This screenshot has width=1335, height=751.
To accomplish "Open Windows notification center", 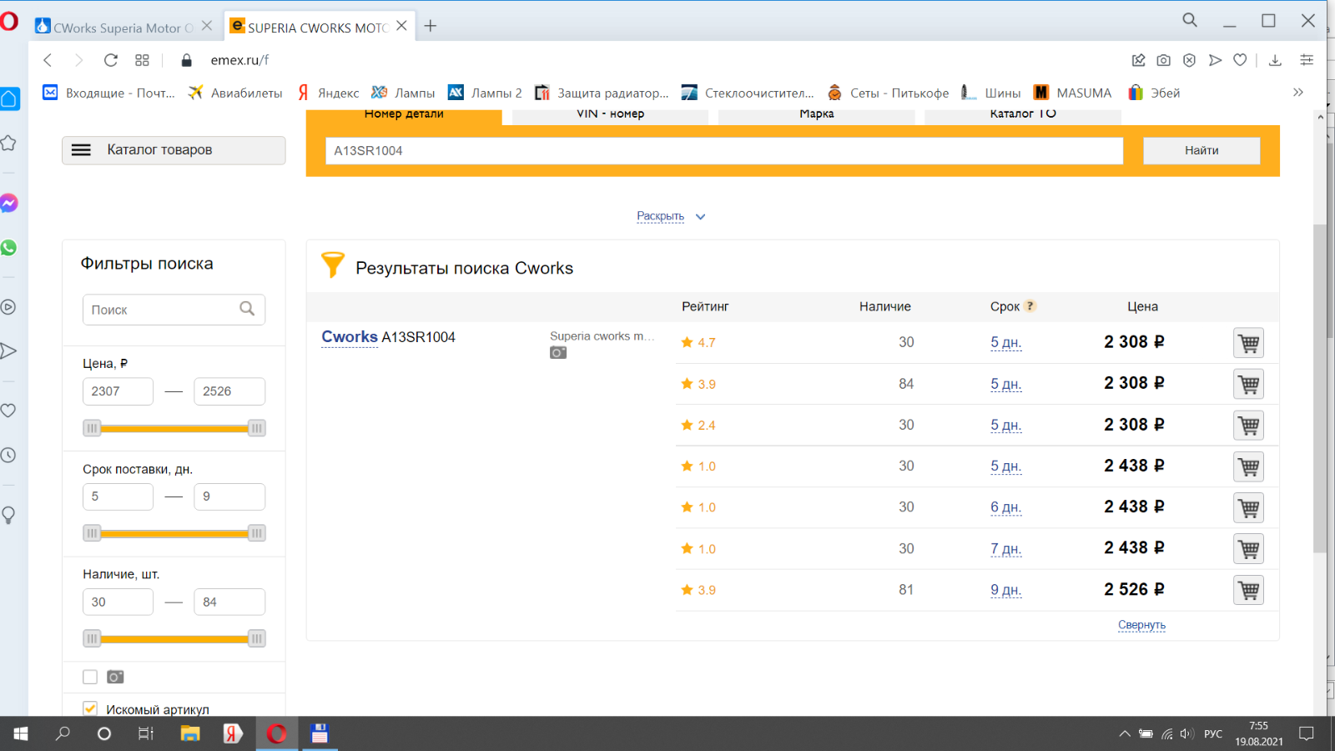I will coord(1307,734).
